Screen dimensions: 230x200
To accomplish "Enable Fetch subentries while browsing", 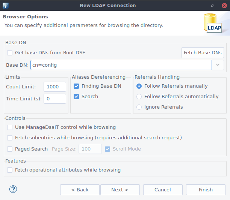I will [10, 138].
